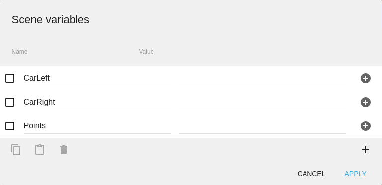The height and width of the screenshot is (185, 382).
Task: Click the paste clipboard icon
Action: click(40, 150)
